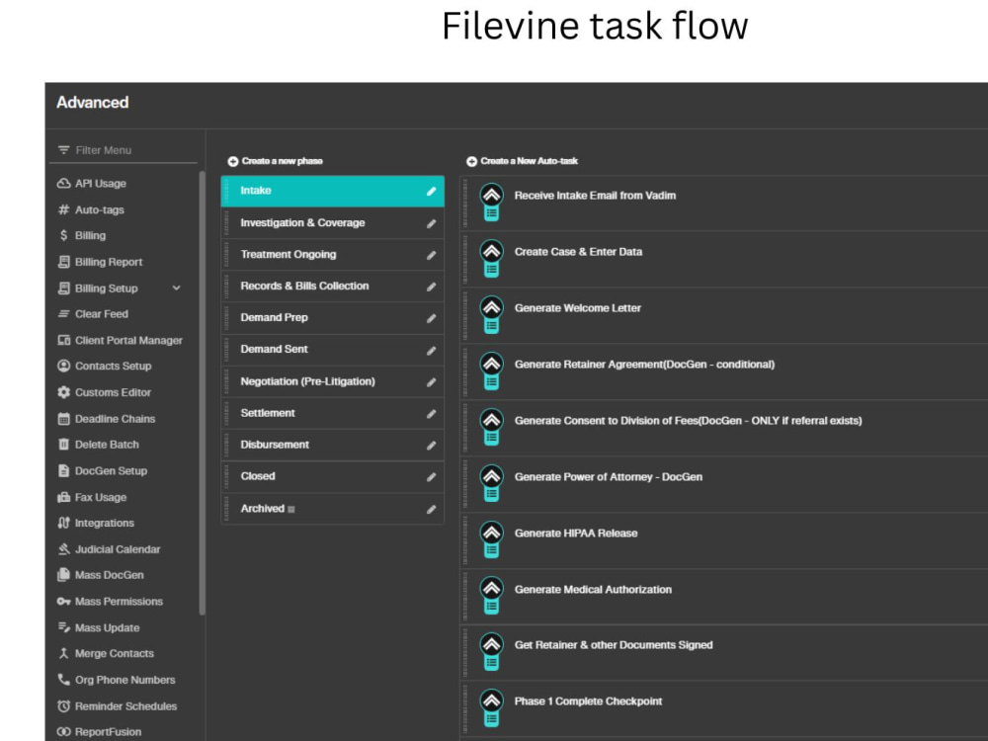Screen dimensions: 988x741
Task: Click the DocGen Setup document icon
Action: 63,470
